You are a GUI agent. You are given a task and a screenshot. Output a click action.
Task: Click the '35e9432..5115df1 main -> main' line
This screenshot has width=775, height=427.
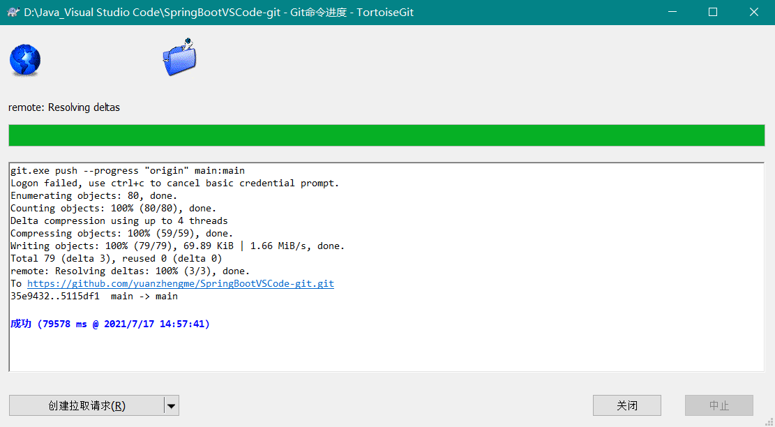click(x=94, y=296)
